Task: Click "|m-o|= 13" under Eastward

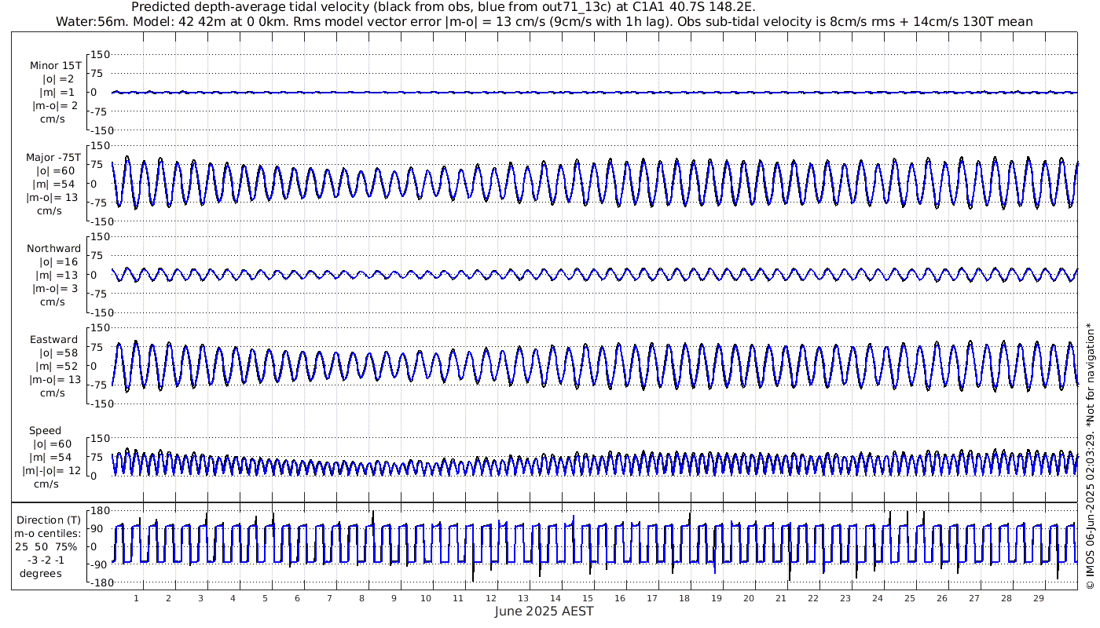Action: point(55,380)
